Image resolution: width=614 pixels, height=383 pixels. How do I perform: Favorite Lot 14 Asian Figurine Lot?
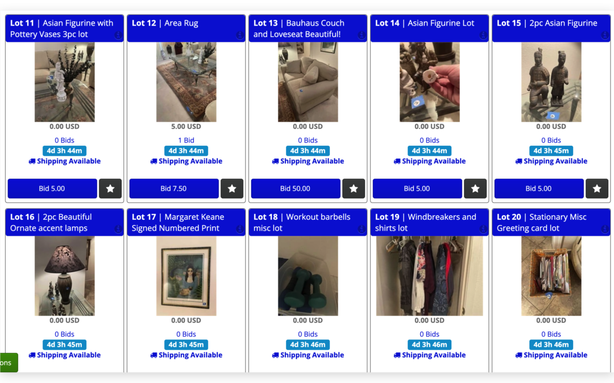coord(475,188)
